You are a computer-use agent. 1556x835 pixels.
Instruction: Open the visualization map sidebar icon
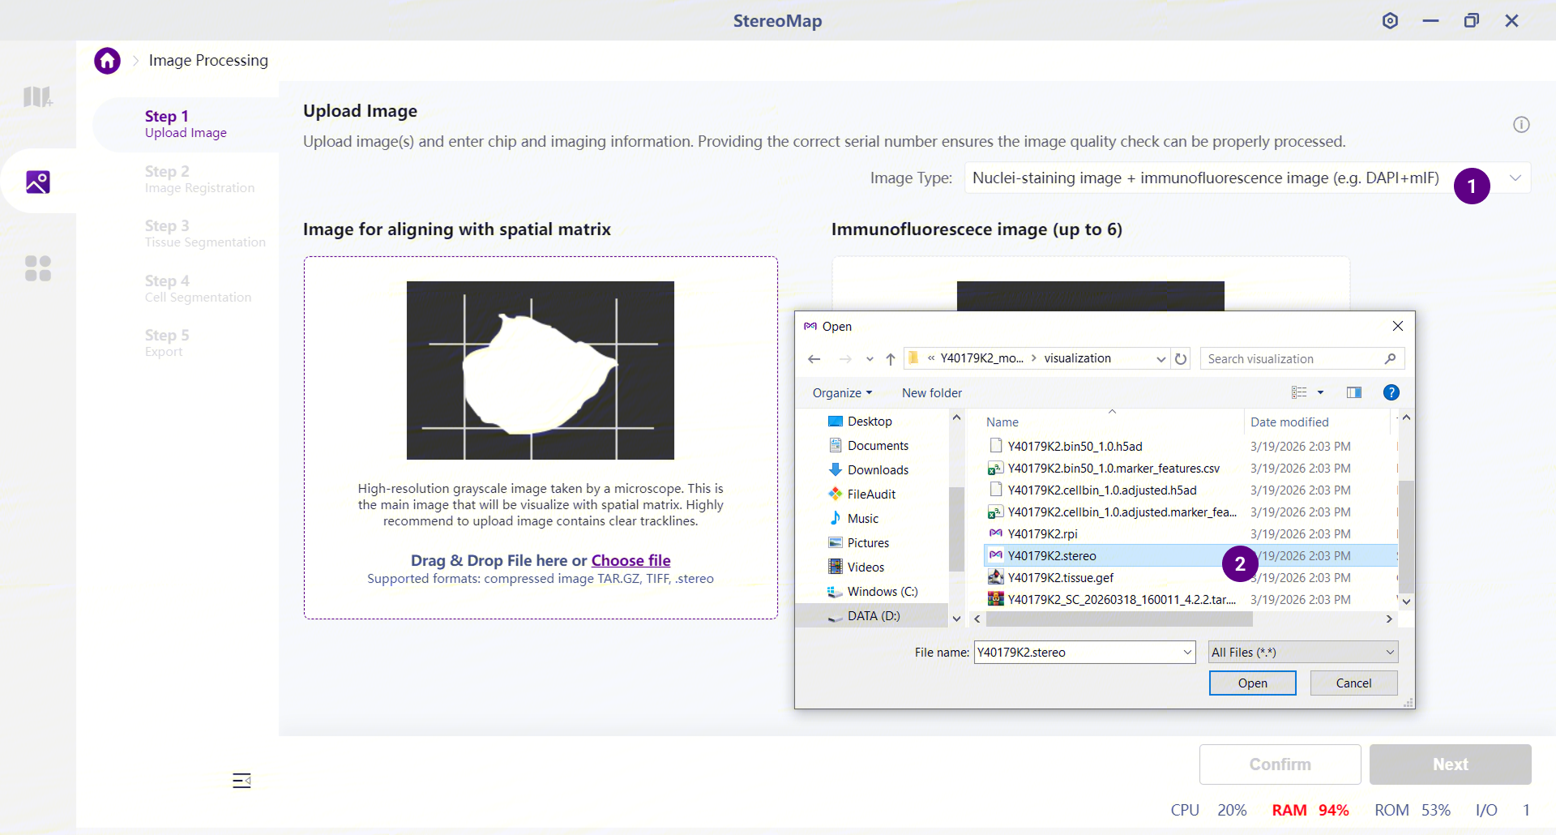38,97
